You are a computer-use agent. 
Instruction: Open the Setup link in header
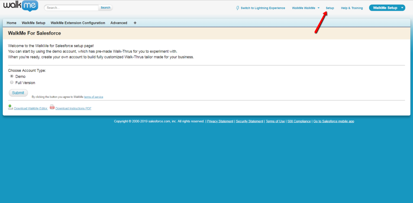330,8
